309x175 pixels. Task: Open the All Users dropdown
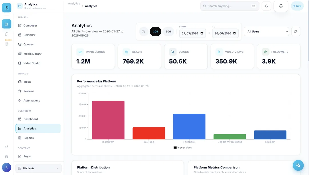pyautogui.click(x=266, y=31)
